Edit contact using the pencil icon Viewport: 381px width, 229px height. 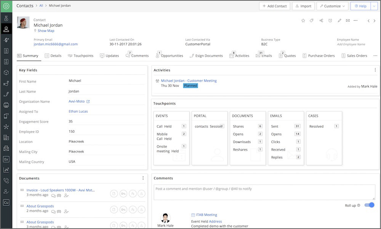point(339,21)
